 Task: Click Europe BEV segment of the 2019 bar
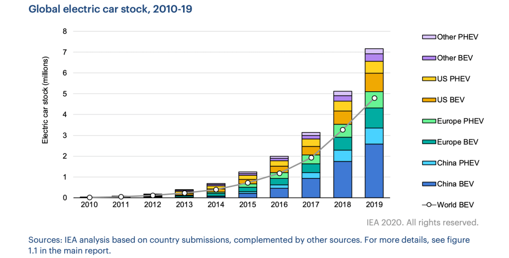(374, 118)
